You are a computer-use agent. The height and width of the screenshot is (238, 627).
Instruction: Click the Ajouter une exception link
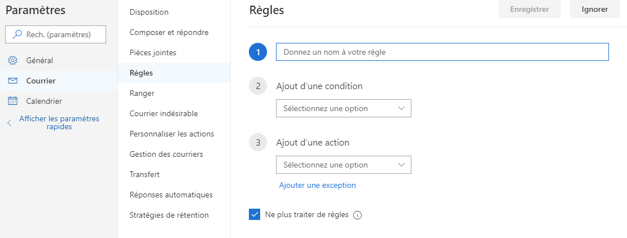pyautogui.click(x=317, y=185)
